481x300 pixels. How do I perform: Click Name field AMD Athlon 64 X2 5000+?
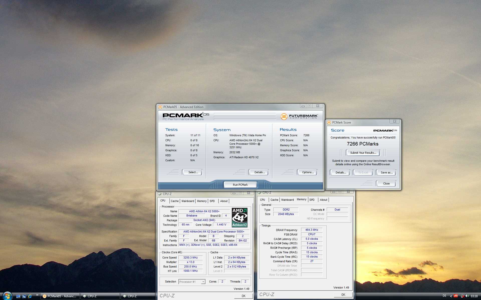coord(204,211)
